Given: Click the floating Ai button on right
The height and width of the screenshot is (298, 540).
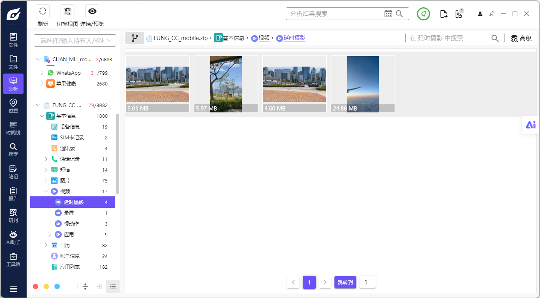Looking at the screenshot, I should (x=531, y=125).
